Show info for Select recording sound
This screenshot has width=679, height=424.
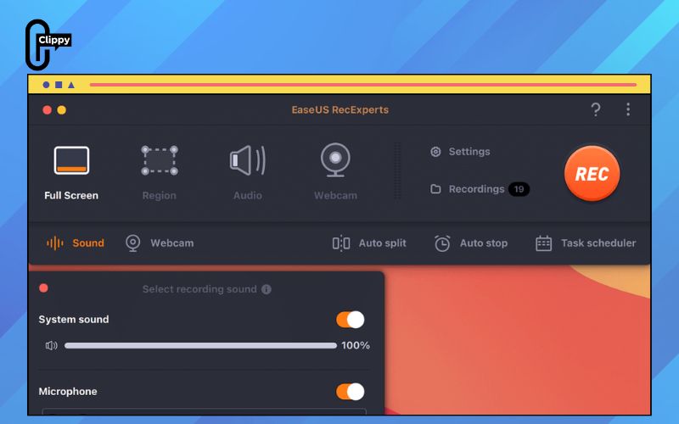click(x=267, y=289)
